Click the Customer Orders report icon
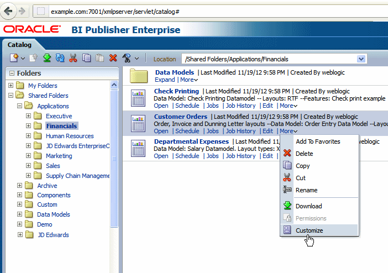 pyautogui.click(x=138, y=123)
